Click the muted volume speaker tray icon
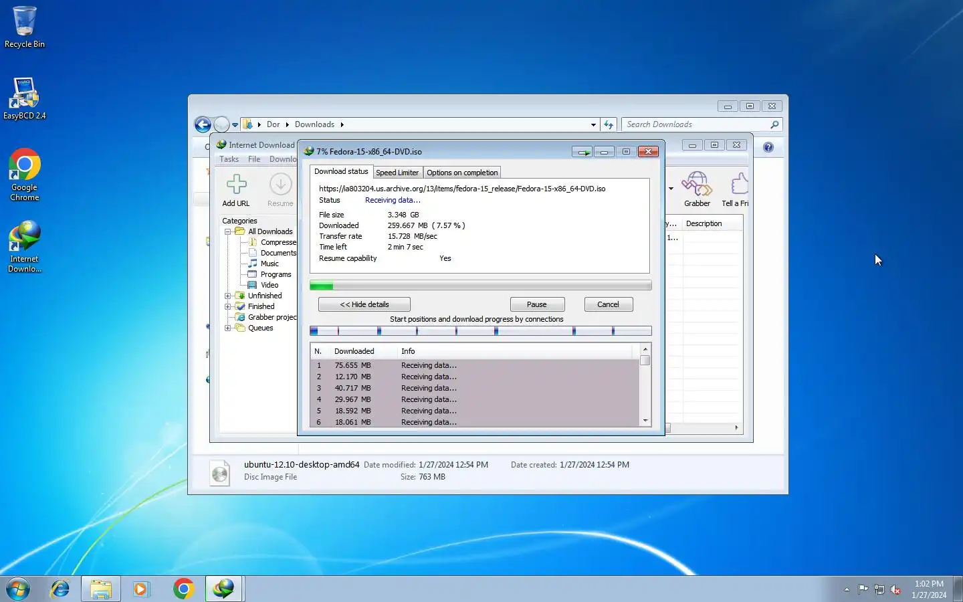Image resolution: width=963 pixels, height=602 pixels. 895,589
